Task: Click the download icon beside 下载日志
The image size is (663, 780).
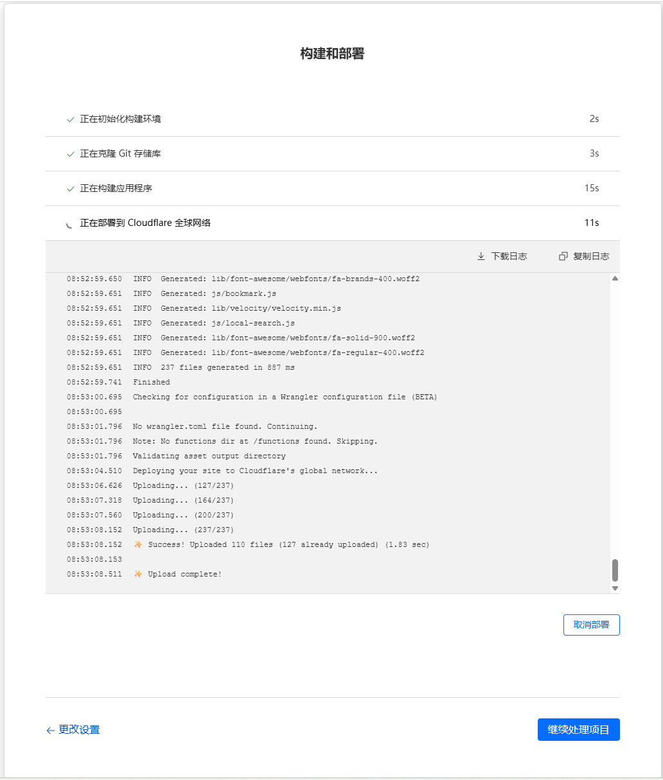Action: click(481, 256)
